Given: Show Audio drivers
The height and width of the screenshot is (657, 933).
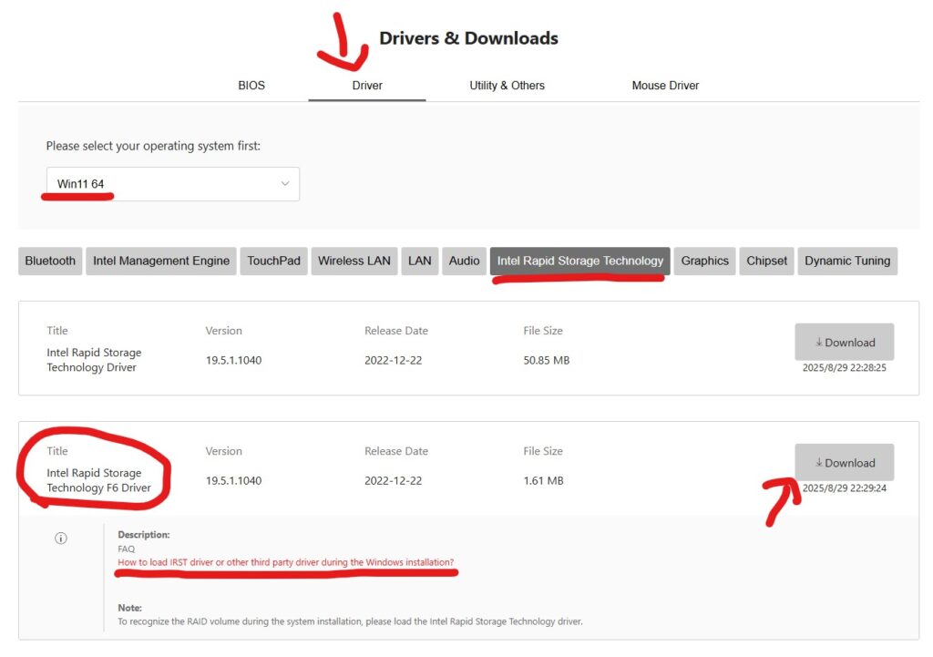Looking at the screenshot, I should pos(464,261).
